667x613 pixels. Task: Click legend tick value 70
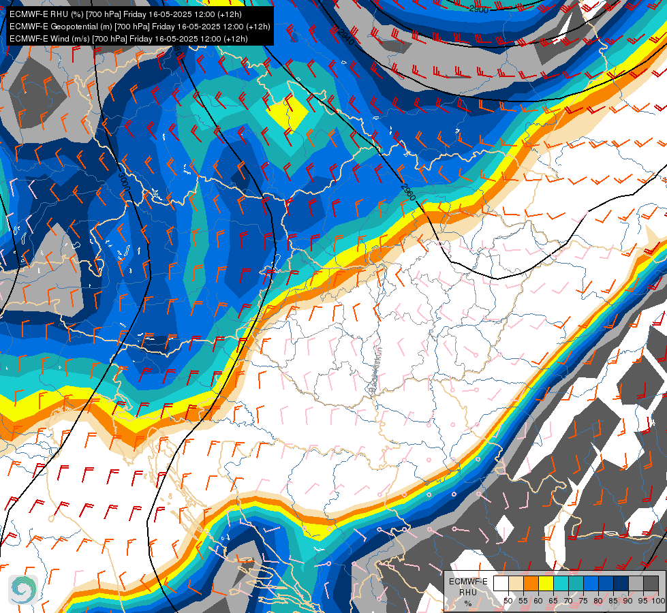pos(568,601)
